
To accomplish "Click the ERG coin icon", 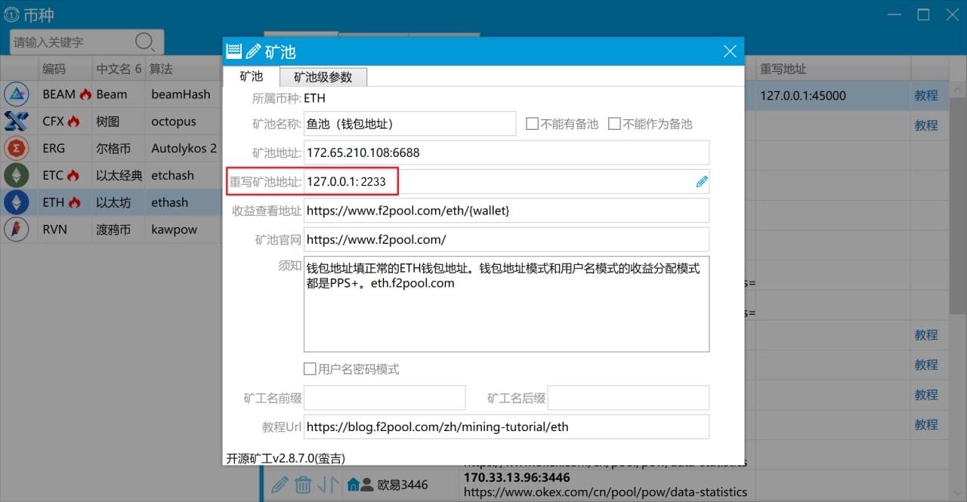I will coord(17,148).
